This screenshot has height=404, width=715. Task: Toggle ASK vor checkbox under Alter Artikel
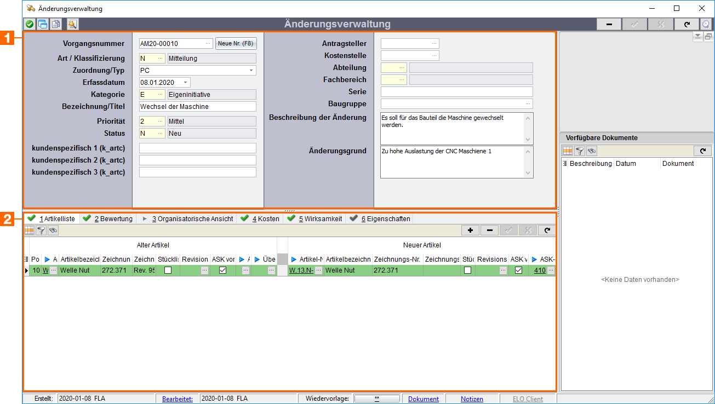pyautogui.click(x=222, y=270)
